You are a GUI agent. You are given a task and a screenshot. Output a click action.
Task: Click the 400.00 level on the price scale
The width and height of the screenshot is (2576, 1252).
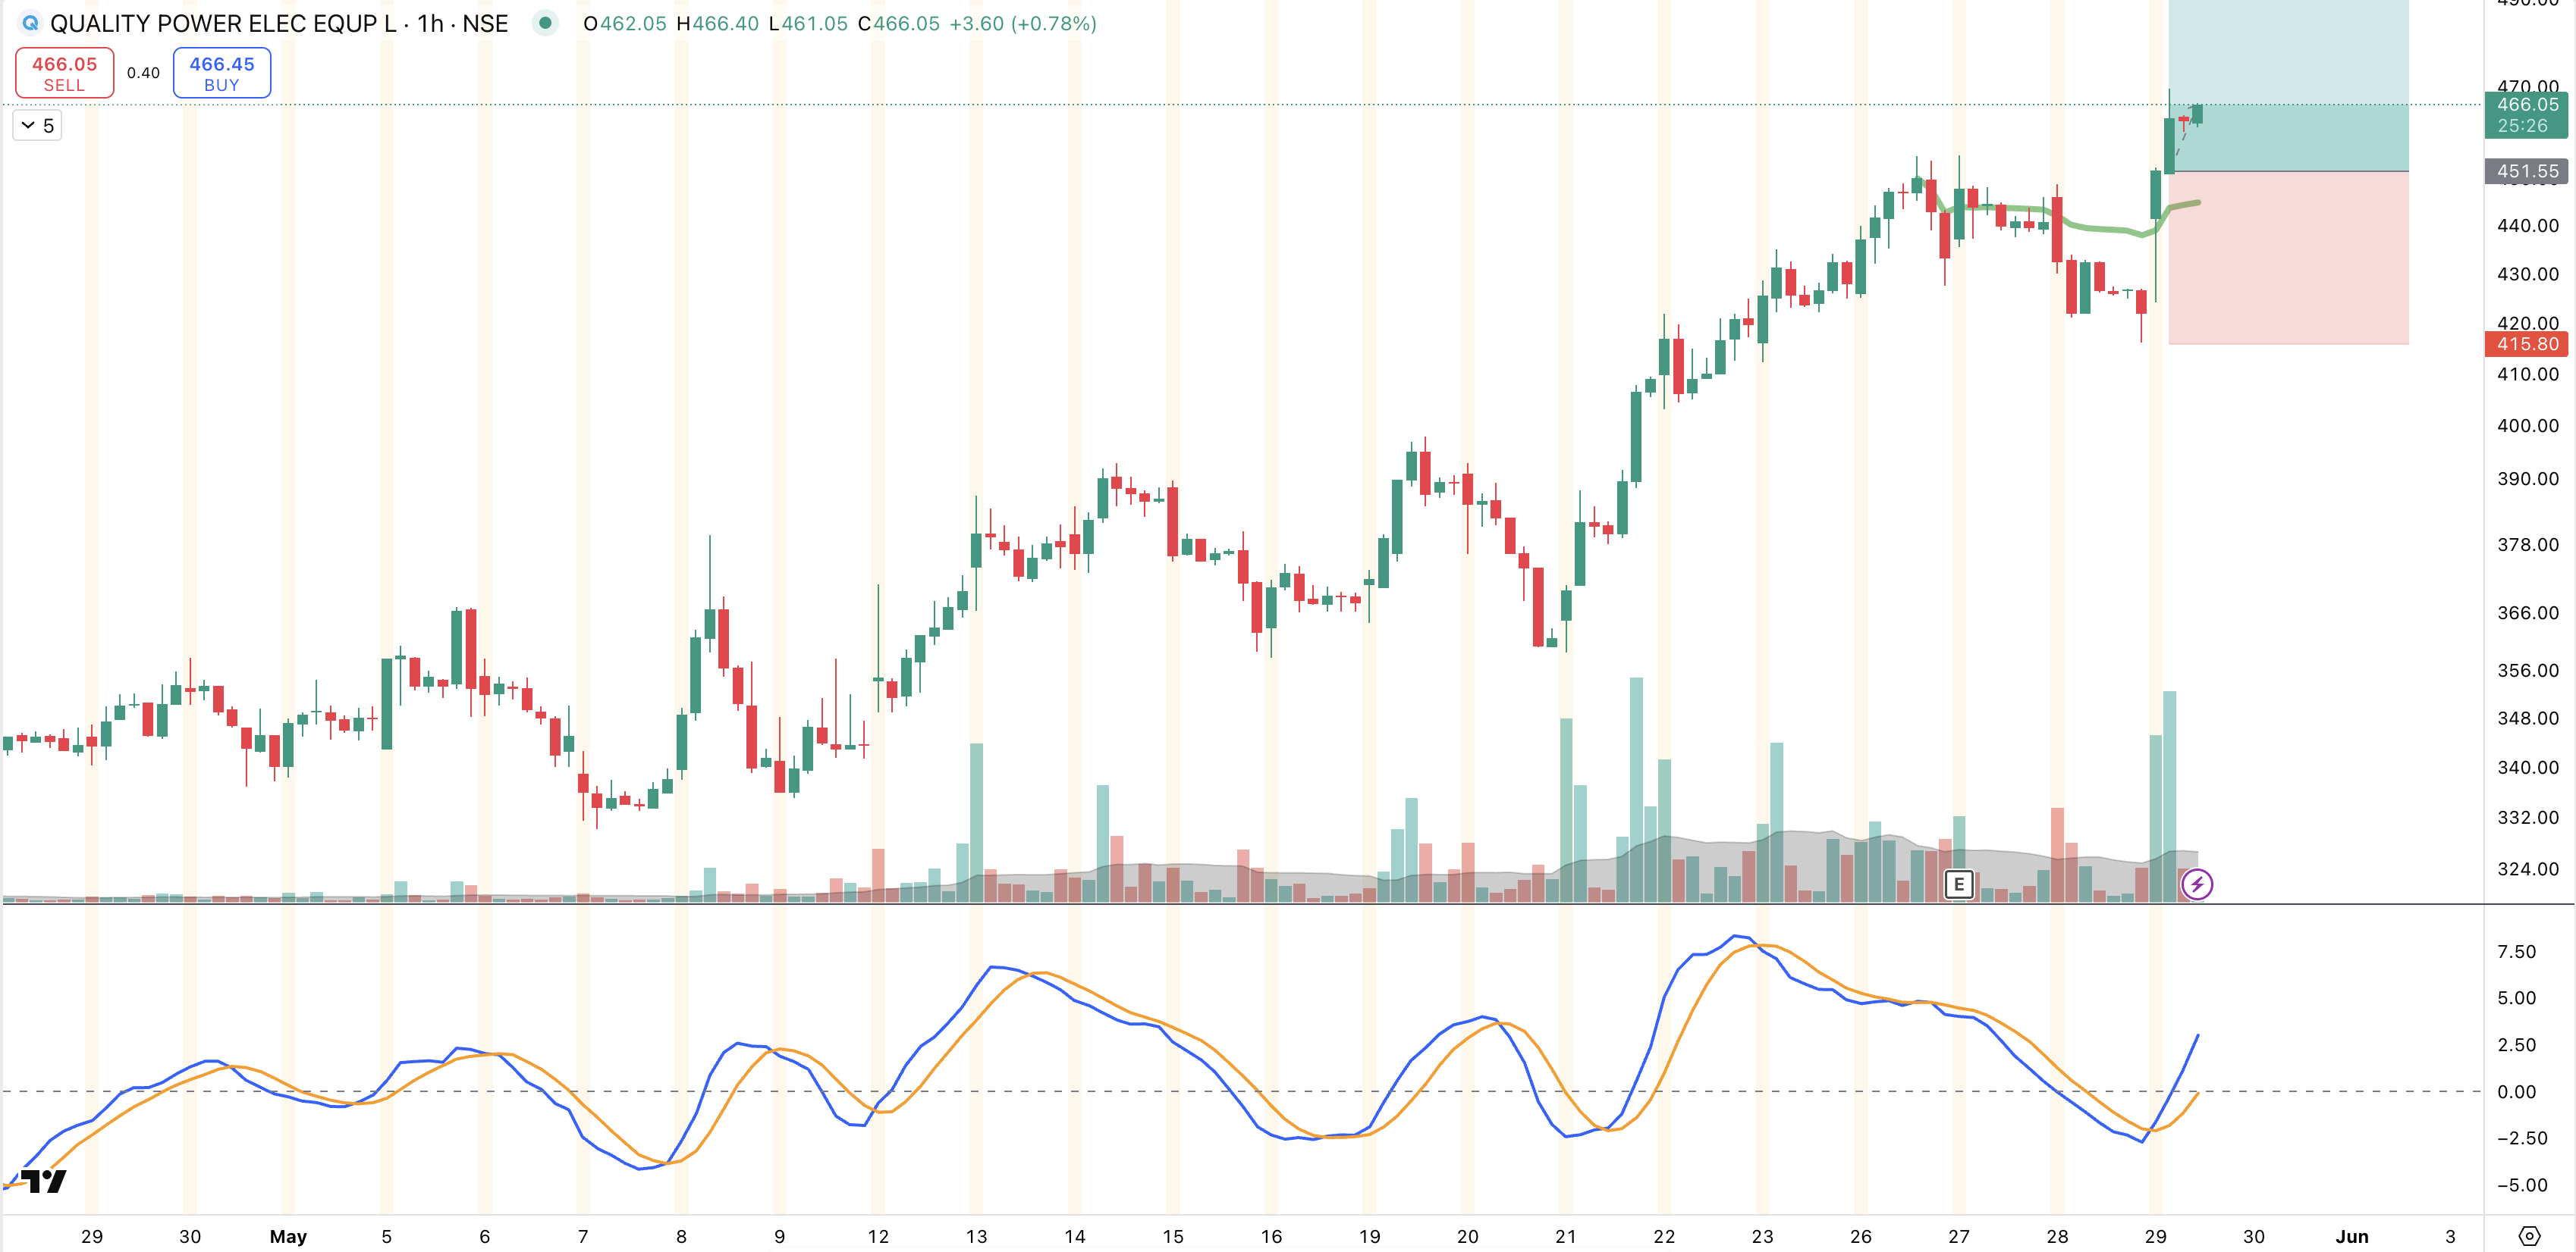[2527, 426]
